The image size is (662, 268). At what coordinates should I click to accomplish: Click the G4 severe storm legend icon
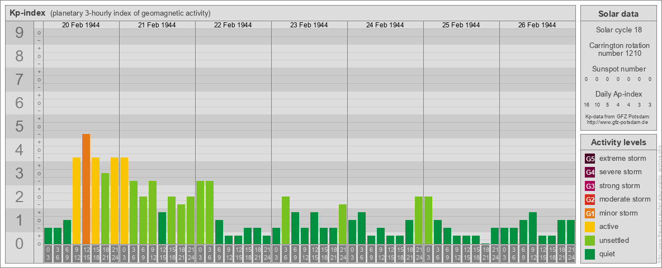pos(590,172)
